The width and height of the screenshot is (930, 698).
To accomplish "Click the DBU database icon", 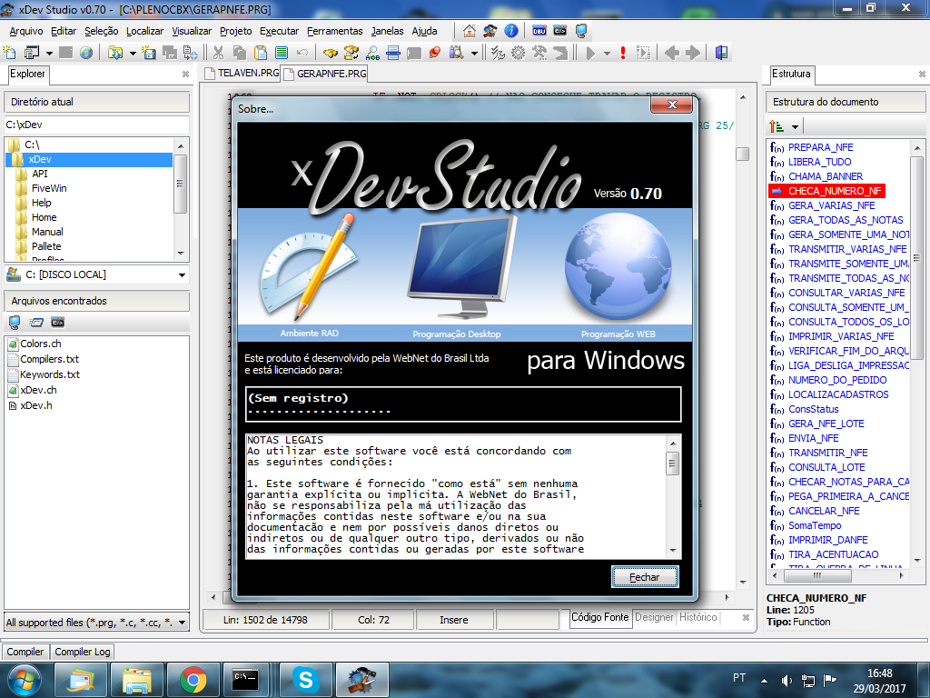I will (539, 31).
